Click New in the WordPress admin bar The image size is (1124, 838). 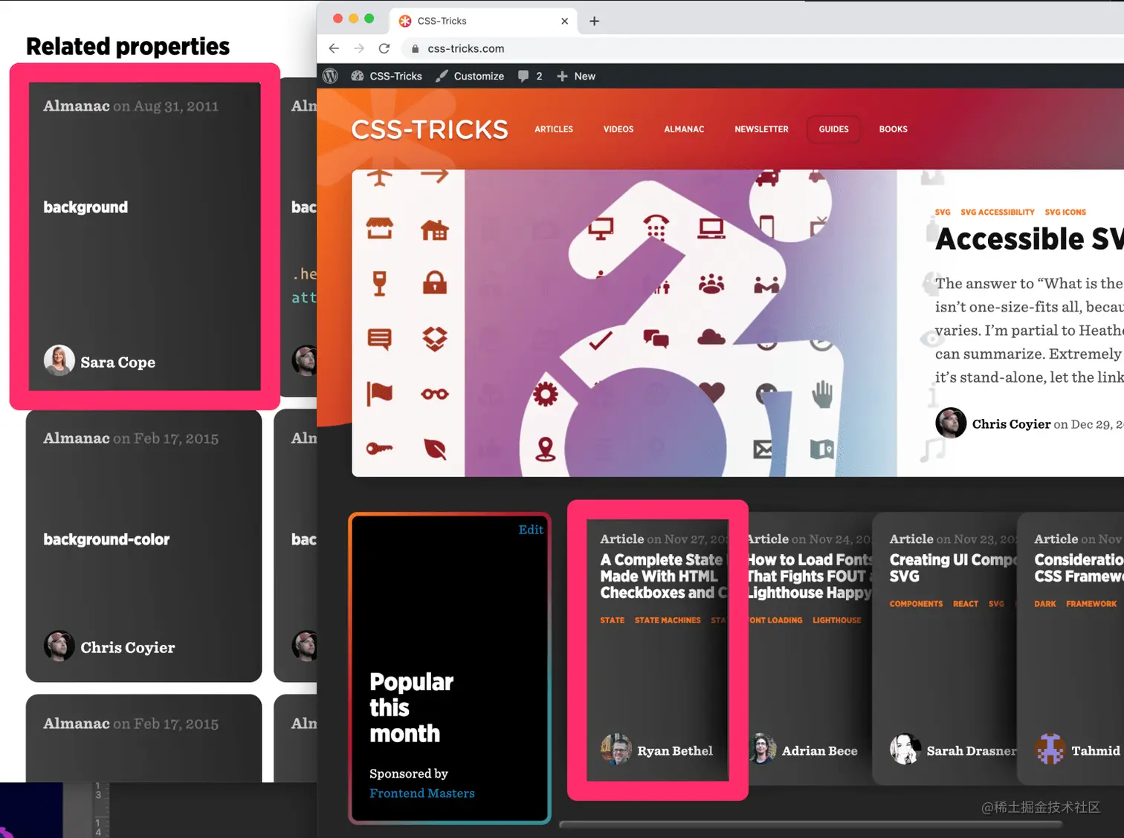(576, 76)
